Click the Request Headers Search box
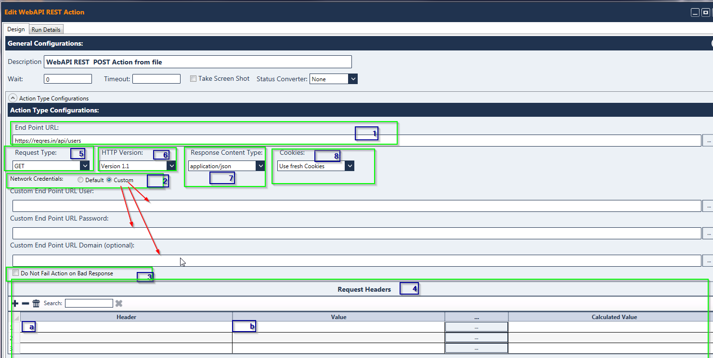Screen dimensions: 713x358 tap(89, 303)
